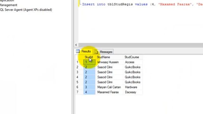Select the Management node in Object Explorer
This screenshot has height=114, width=203.
9,5
